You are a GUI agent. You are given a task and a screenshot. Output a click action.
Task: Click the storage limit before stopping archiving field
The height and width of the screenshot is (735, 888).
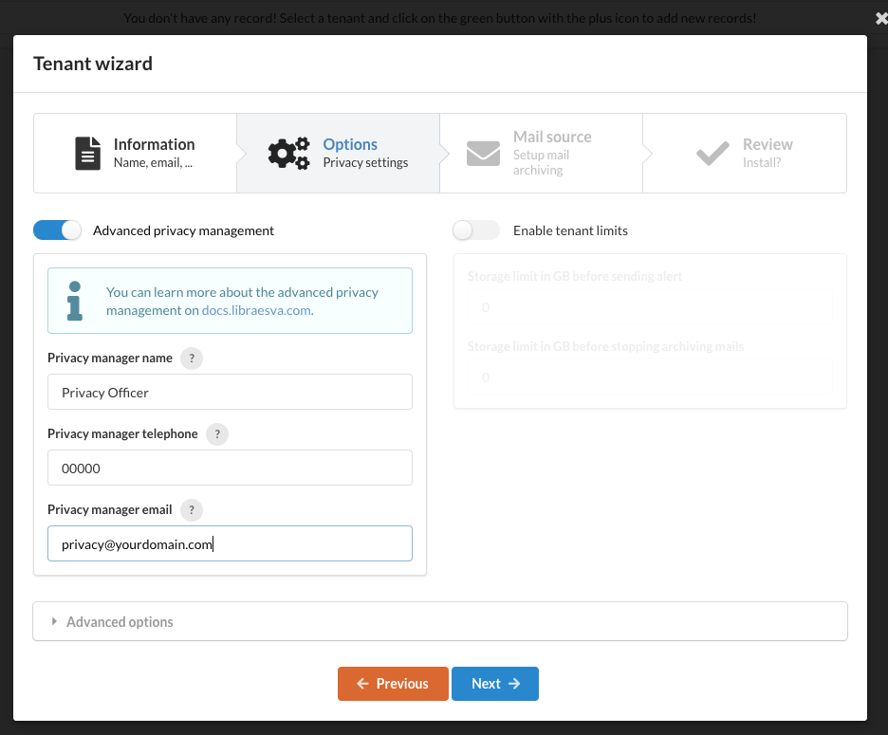[x=650, y=377]
